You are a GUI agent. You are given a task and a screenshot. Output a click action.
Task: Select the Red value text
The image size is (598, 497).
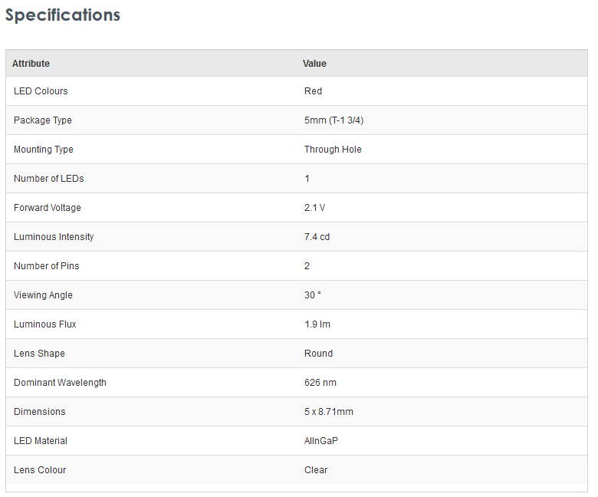click(313, 91)
